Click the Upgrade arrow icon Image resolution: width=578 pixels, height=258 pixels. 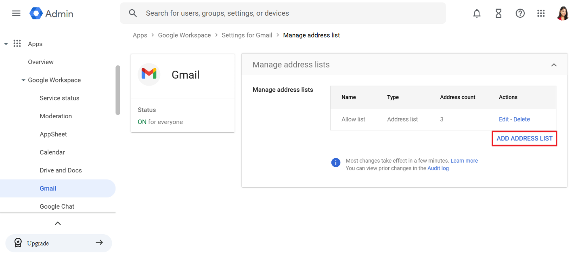(99, 242)
